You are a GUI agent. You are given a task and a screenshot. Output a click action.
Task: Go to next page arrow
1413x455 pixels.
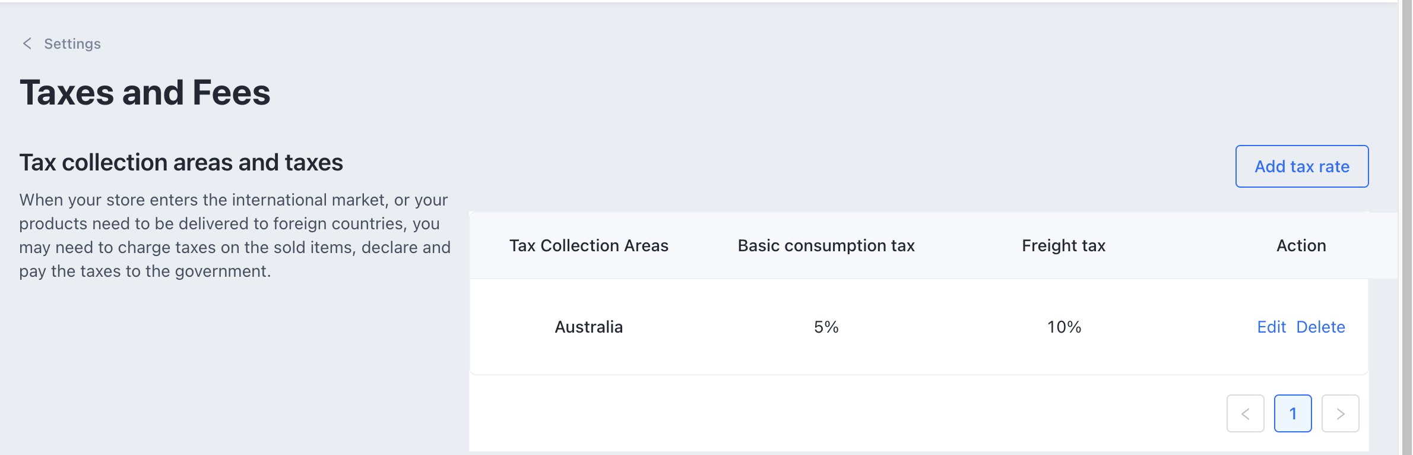pyautogui.click(x=1340, y=413)
